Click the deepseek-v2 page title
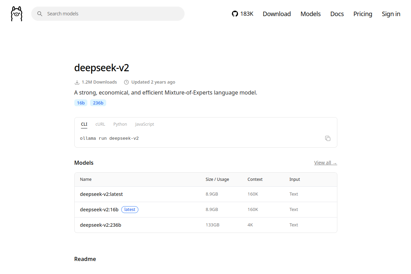Image resolution: width=411 pixels, height=274 pixels. click(x=102, y=67)
